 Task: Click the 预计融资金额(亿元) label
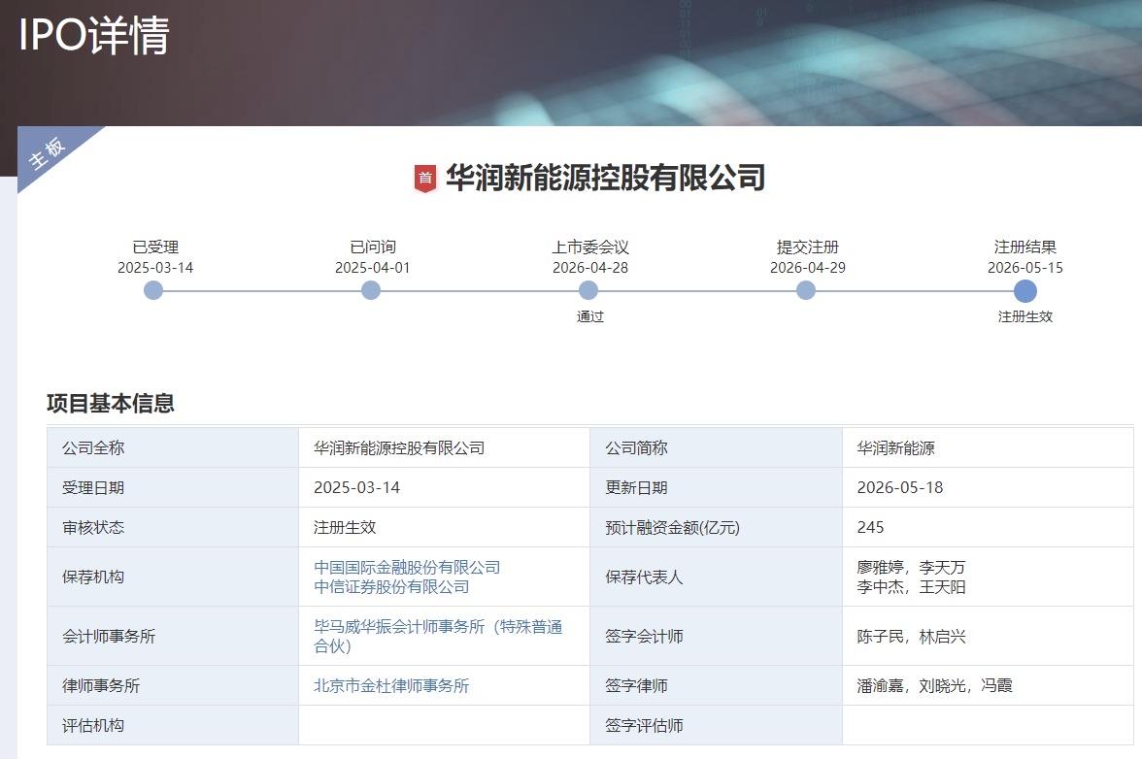click(672, 528)
